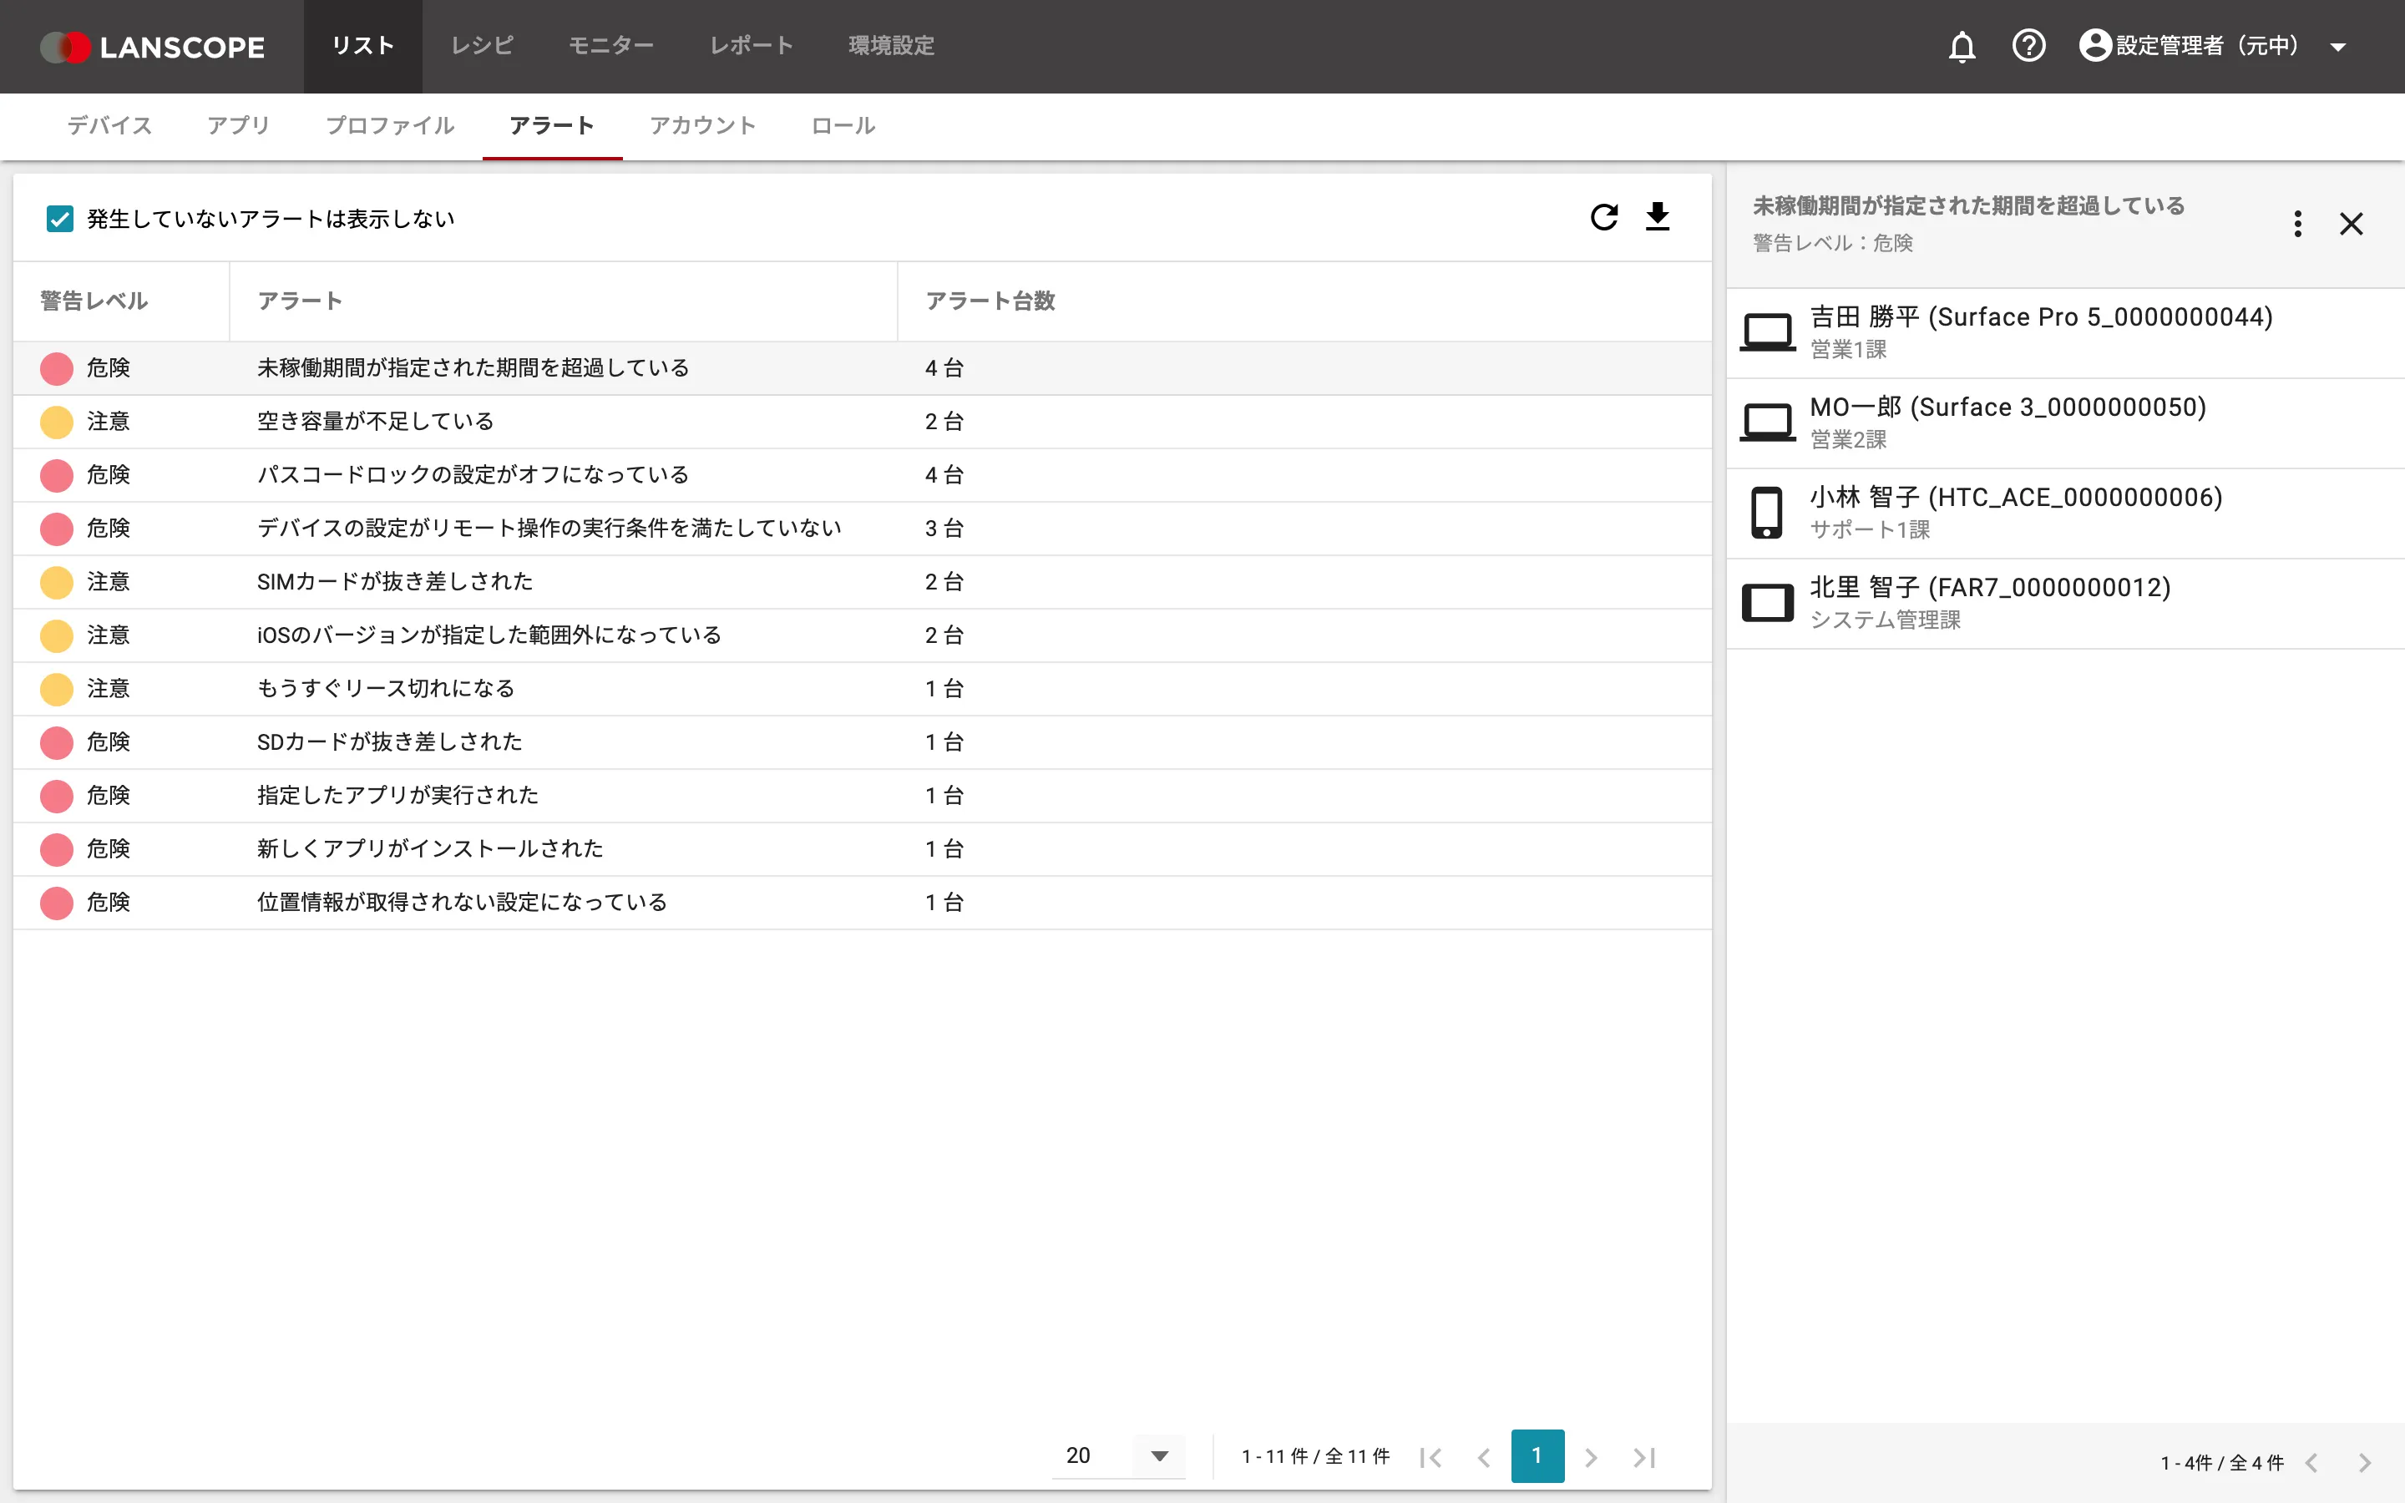The width and height of the screenshot is (2405, 1503).
Task: Open the モニター top menu
Action: tap(611, 46)
